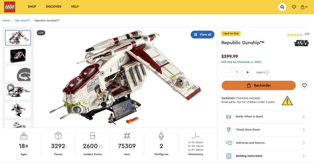Click the LEGO logo

[10, 7]
